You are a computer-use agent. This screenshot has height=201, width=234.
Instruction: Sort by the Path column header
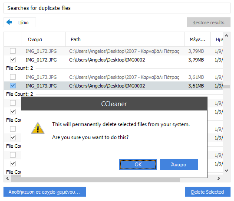pyautogui.click(x=125, y=39)
